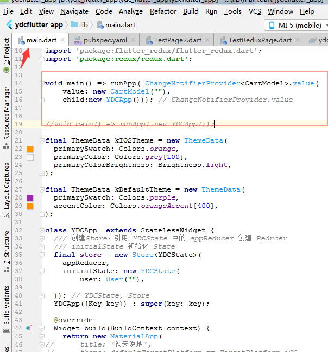The width and height of the screenshot is (328, 352).
Task: Click line number 19 in the gutter
Action: pyautogui.click(x=18, y=124)
